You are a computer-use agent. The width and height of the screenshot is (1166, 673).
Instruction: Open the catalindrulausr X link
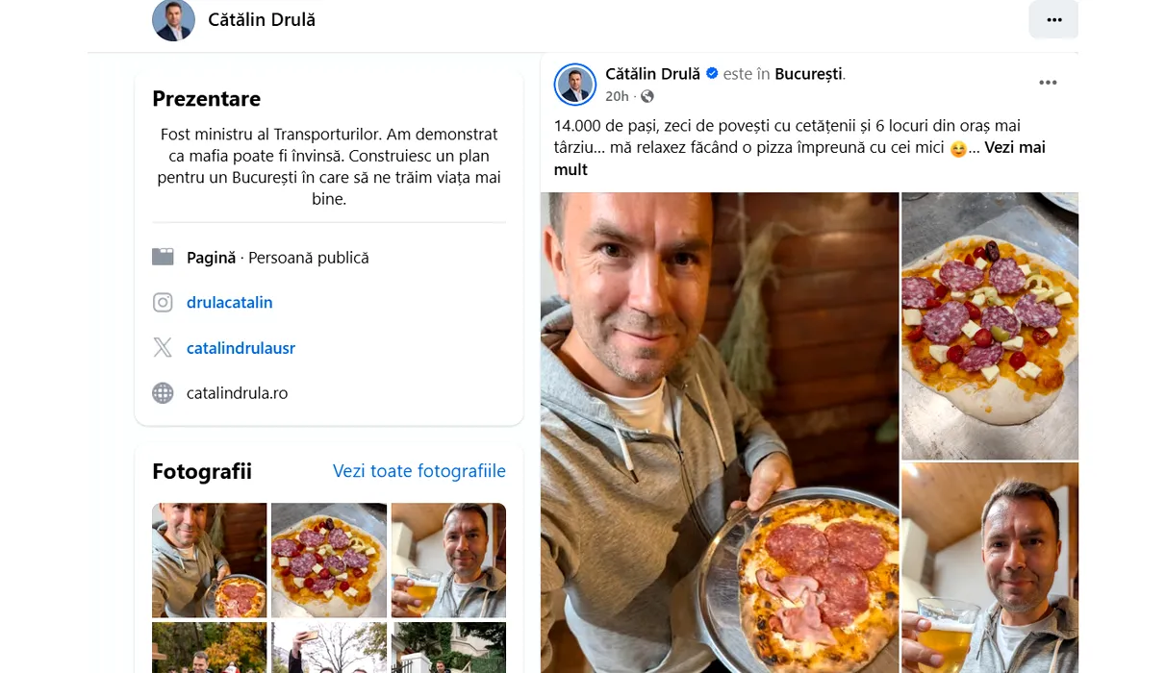(241, 348)
